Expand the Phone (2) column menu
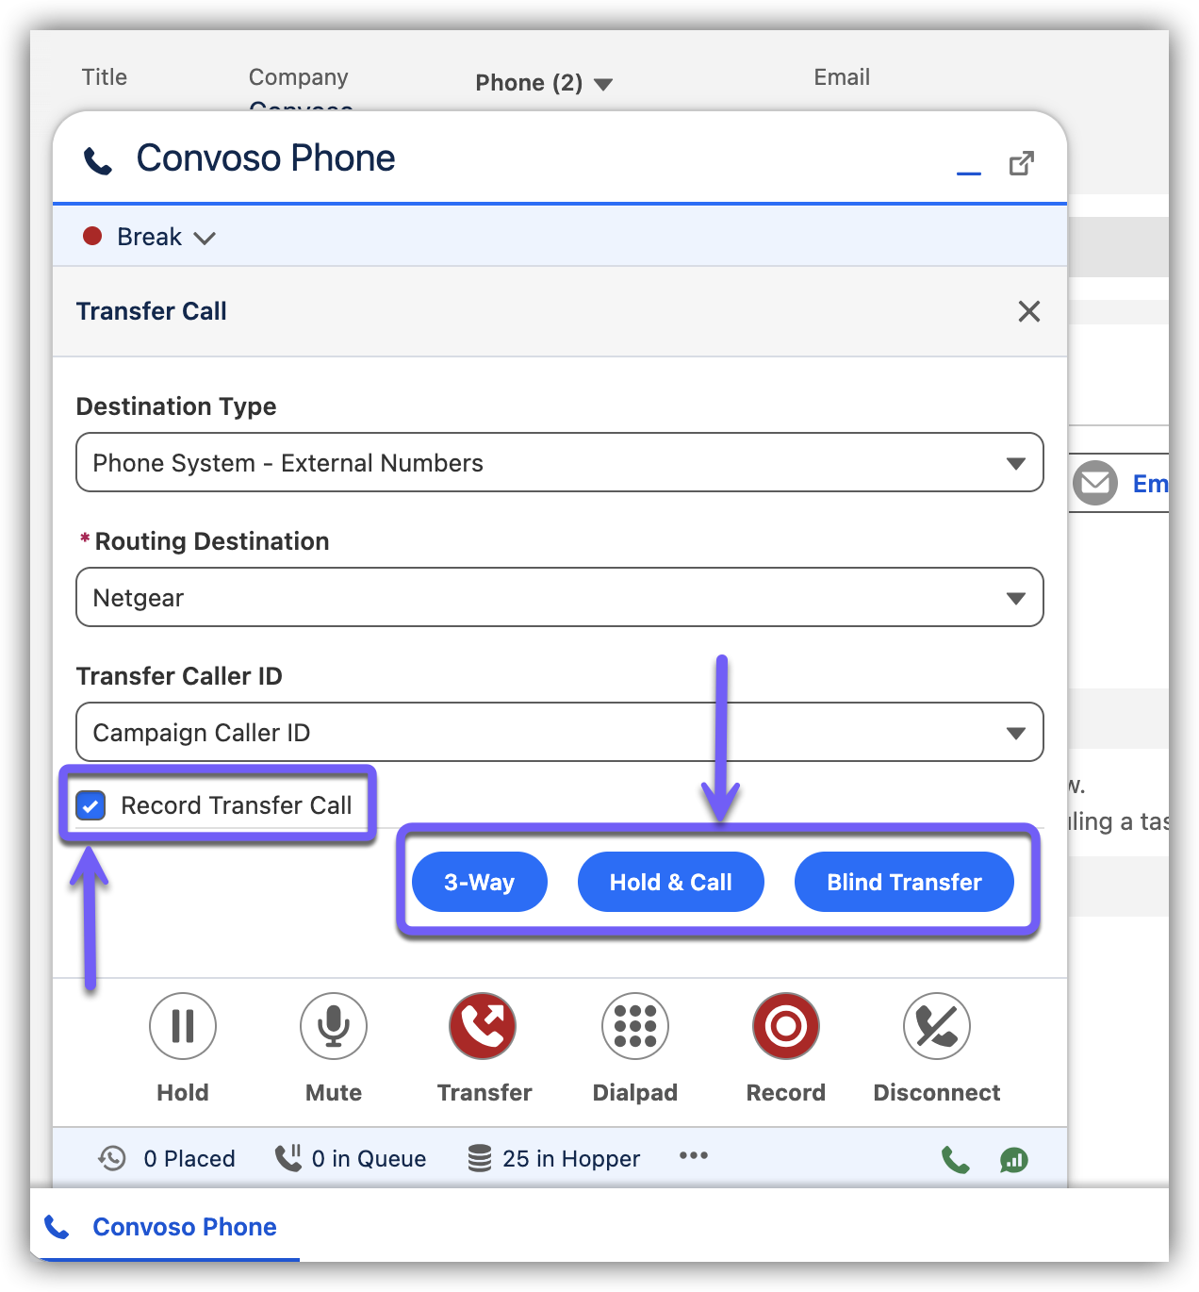 603,84
